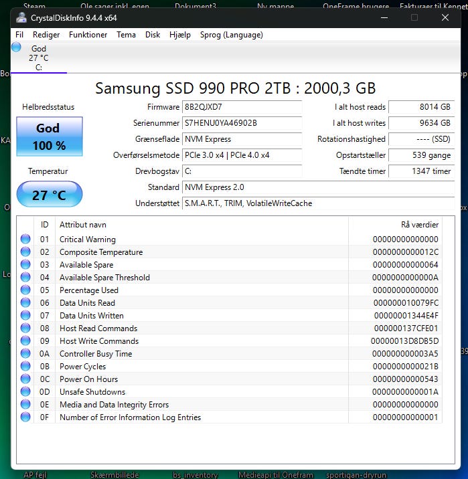This screenshot has height=479, width=468.
Task: Click status orb for Host Write Commands row
Action: click(x=25, y=341)
